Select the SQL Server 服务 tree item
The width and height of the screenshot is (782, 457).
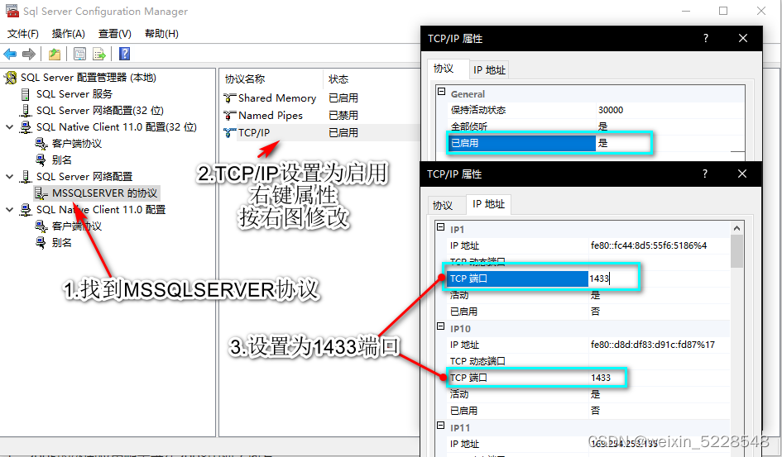[74, 94]
